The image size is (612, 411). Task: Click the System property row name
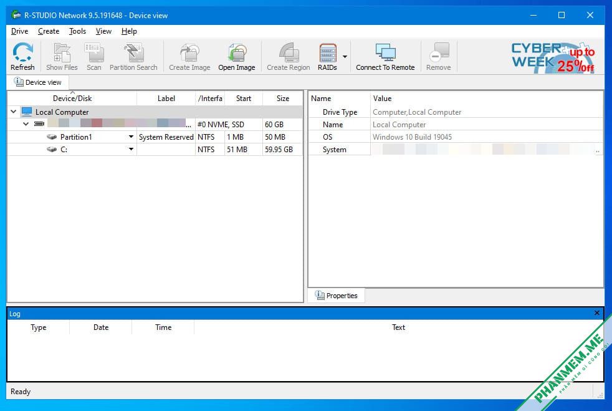pos(335,149)
